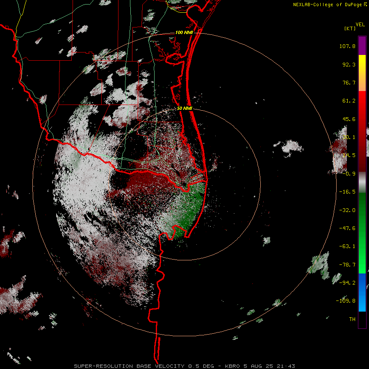Screen dimensions: 369x369
Task: Click the [KT] units label
Action: [x=350, y=28]
